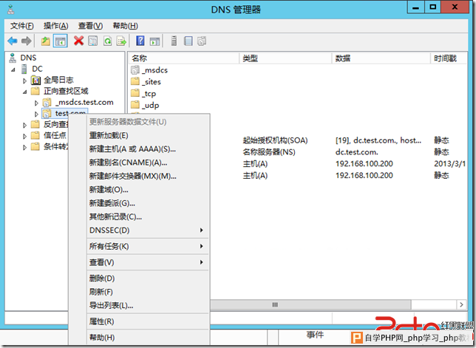Expand the 信任点 node arrow
The image size is (476, 348).
tap(25, 136)
